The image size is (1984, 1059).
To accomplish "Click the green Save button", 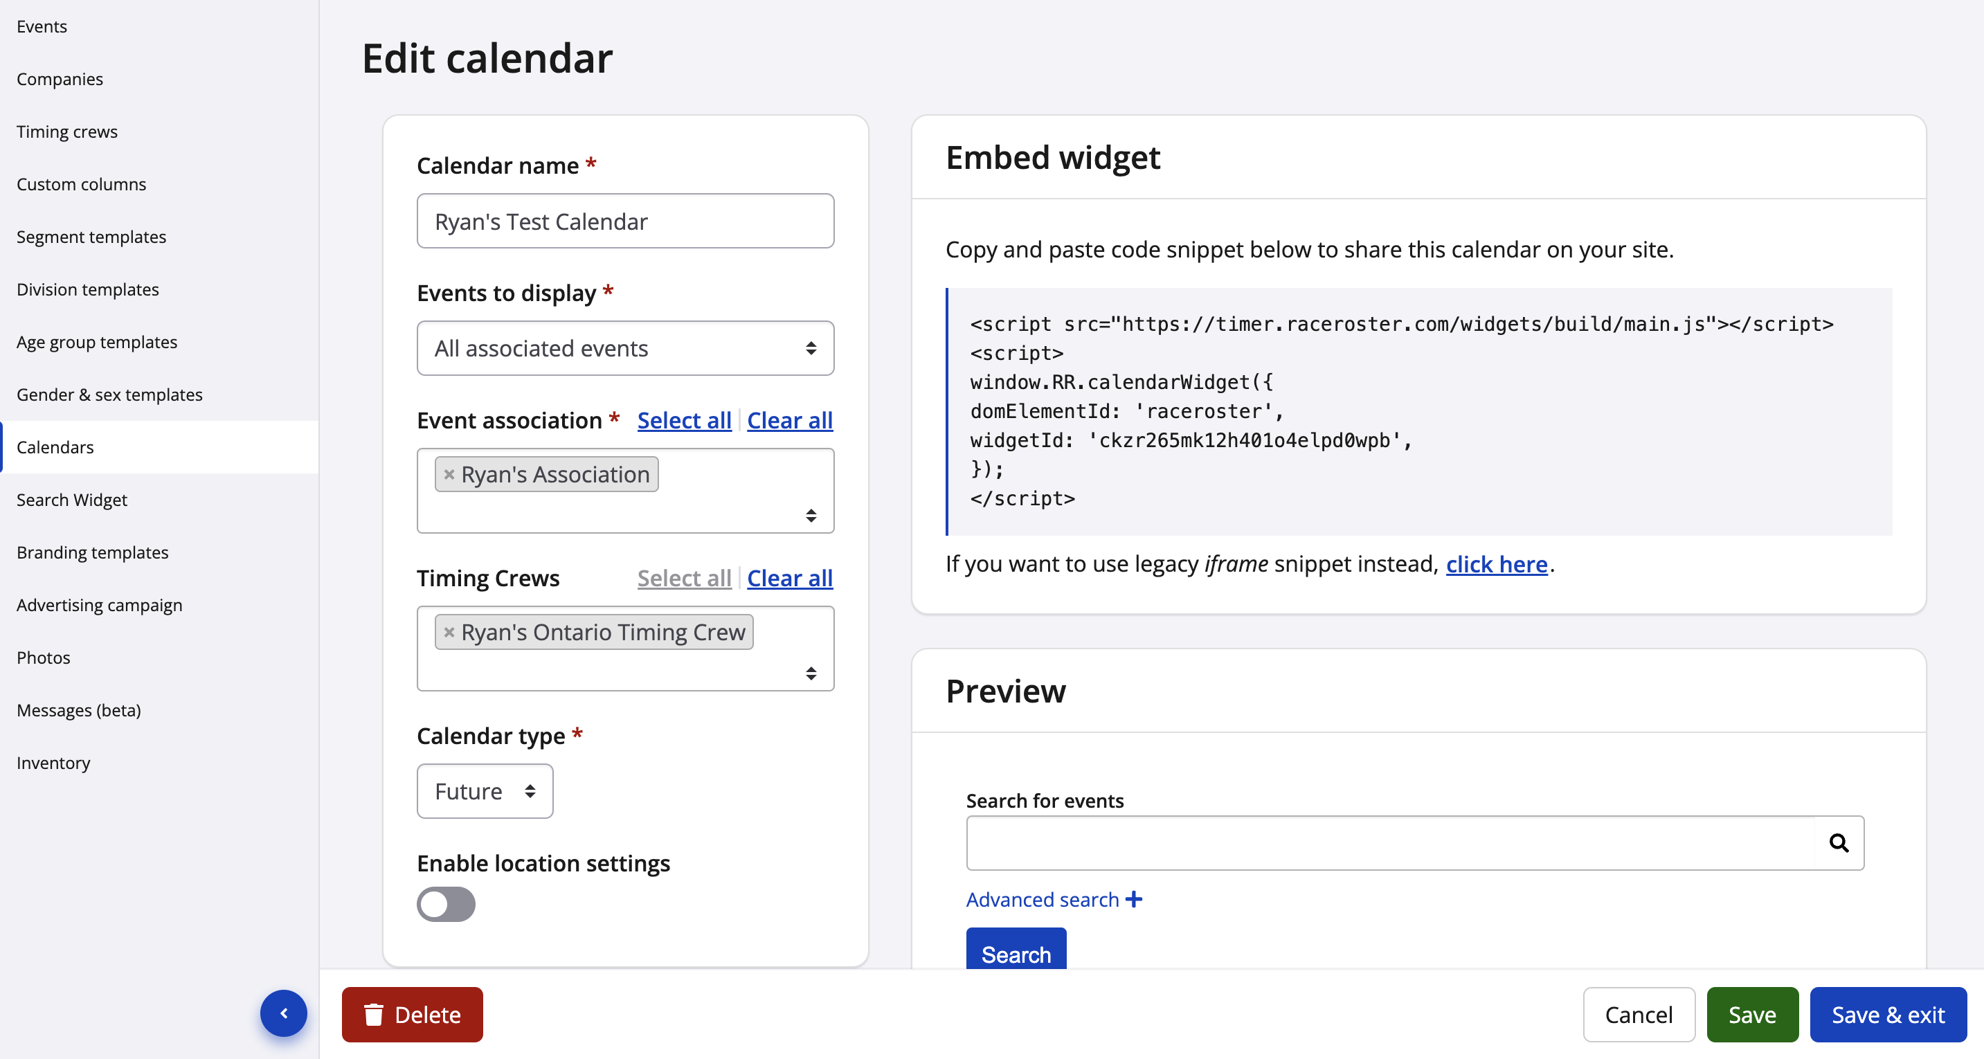I will [x=1751, y=1014].
